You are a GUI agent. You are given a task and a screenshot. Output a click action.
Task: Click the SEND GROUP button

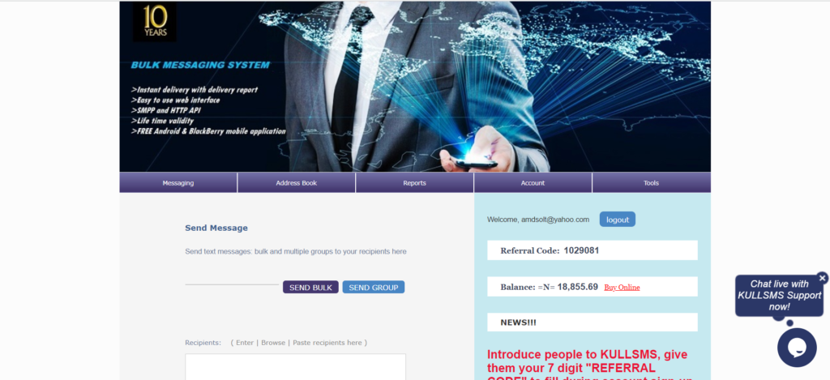click(x=374, y=288)
